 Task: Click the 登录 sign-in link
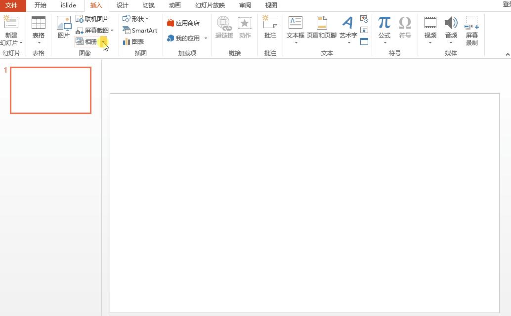pos(507,5)
